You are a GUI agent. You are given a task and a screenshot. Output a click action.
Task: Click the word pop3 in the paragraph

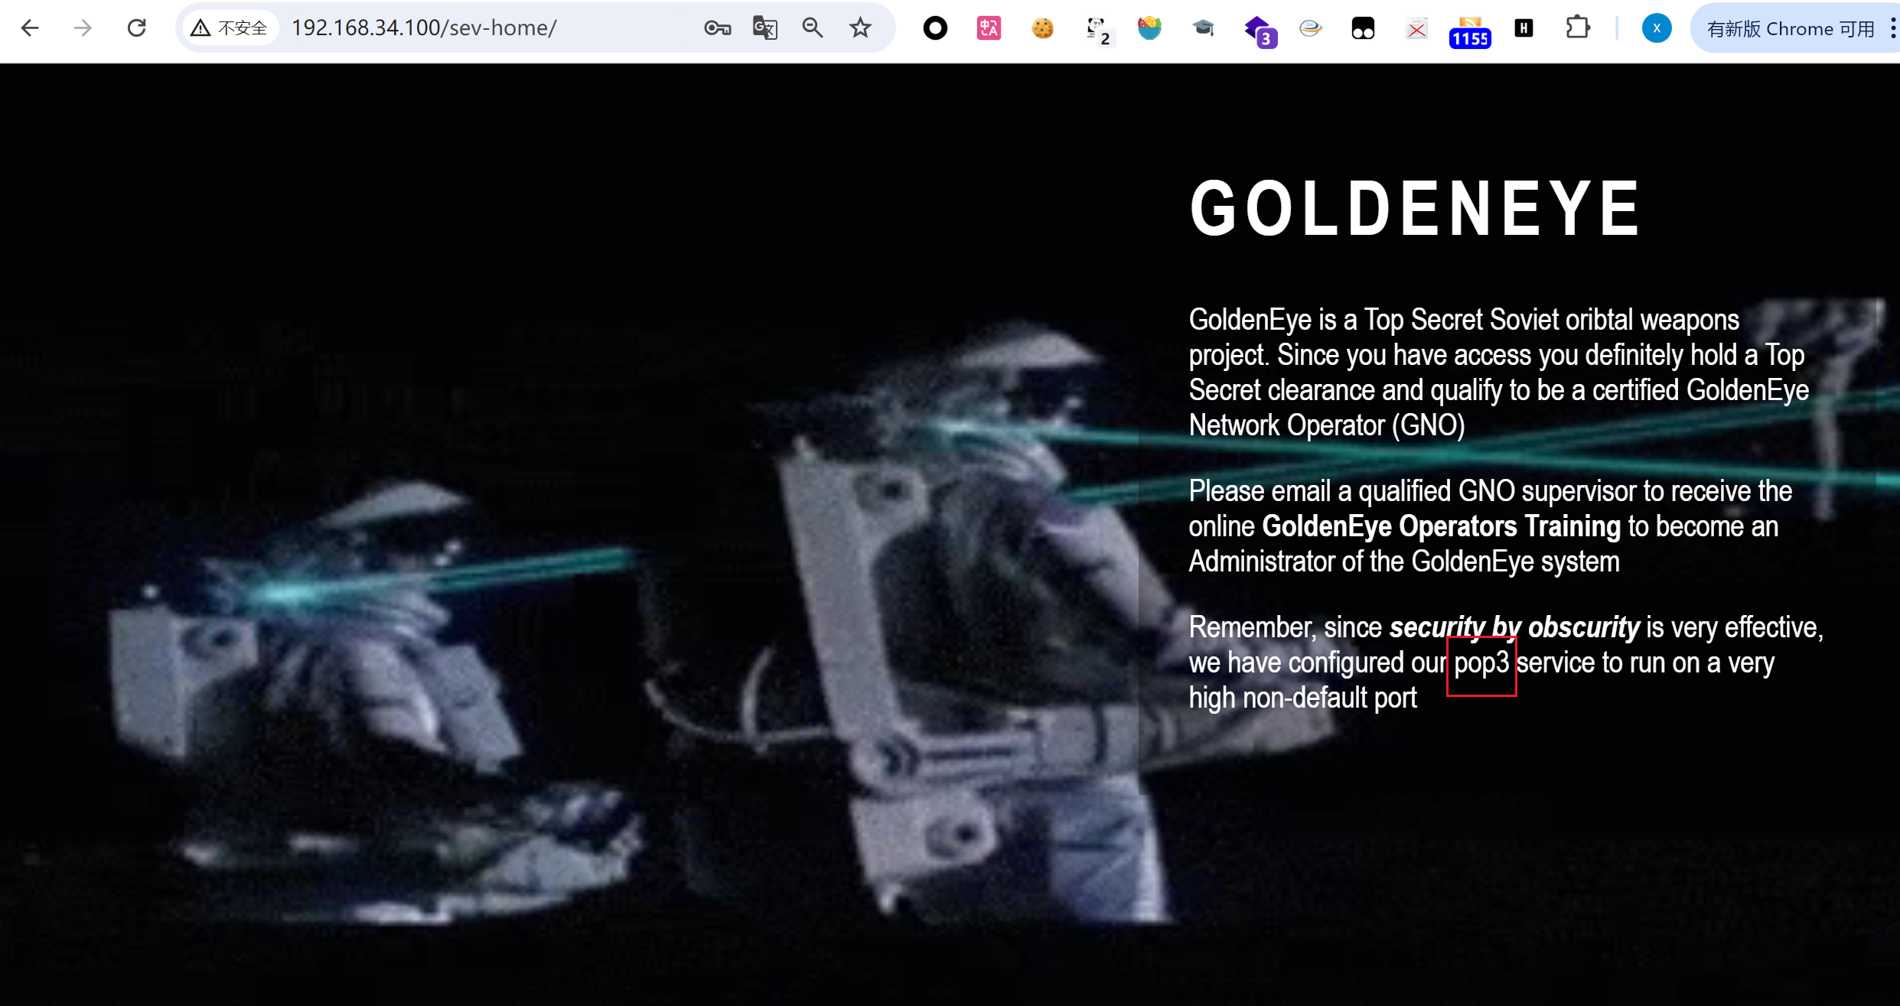1481,663
